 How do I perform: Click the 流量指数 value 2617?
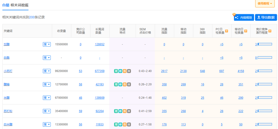click(164, 71)
